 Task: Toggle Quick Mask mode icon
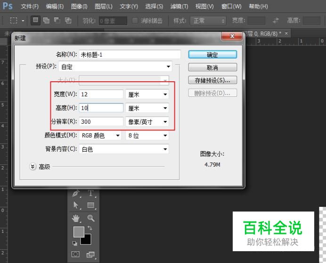[75, 255]
